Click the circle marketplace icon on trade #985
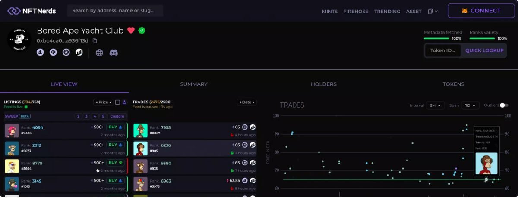This screenshot has width=518, height=198. pyautogui.click(x=245, y=145)
